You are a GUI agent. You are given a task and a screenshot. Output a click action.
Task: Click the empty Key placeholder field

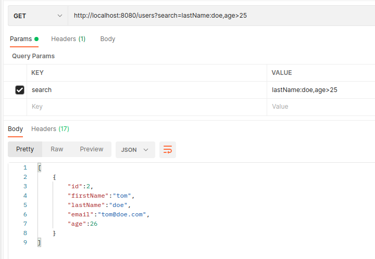tap(146, 107)
